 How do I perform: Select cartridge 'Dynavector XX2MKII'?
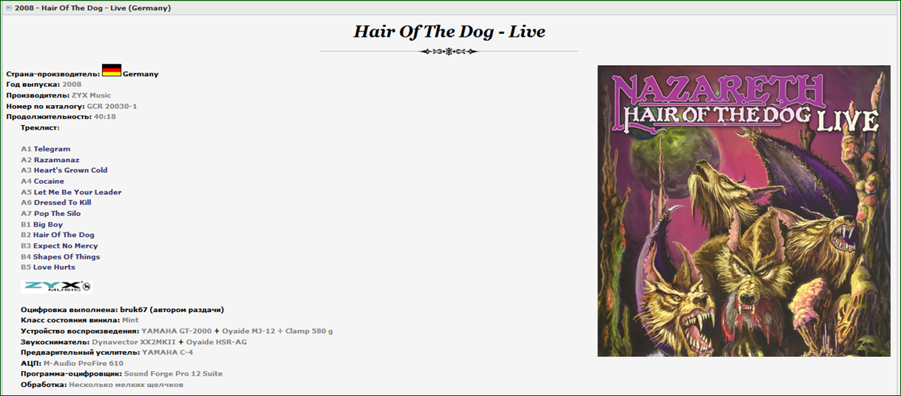[x=134, y=342]
